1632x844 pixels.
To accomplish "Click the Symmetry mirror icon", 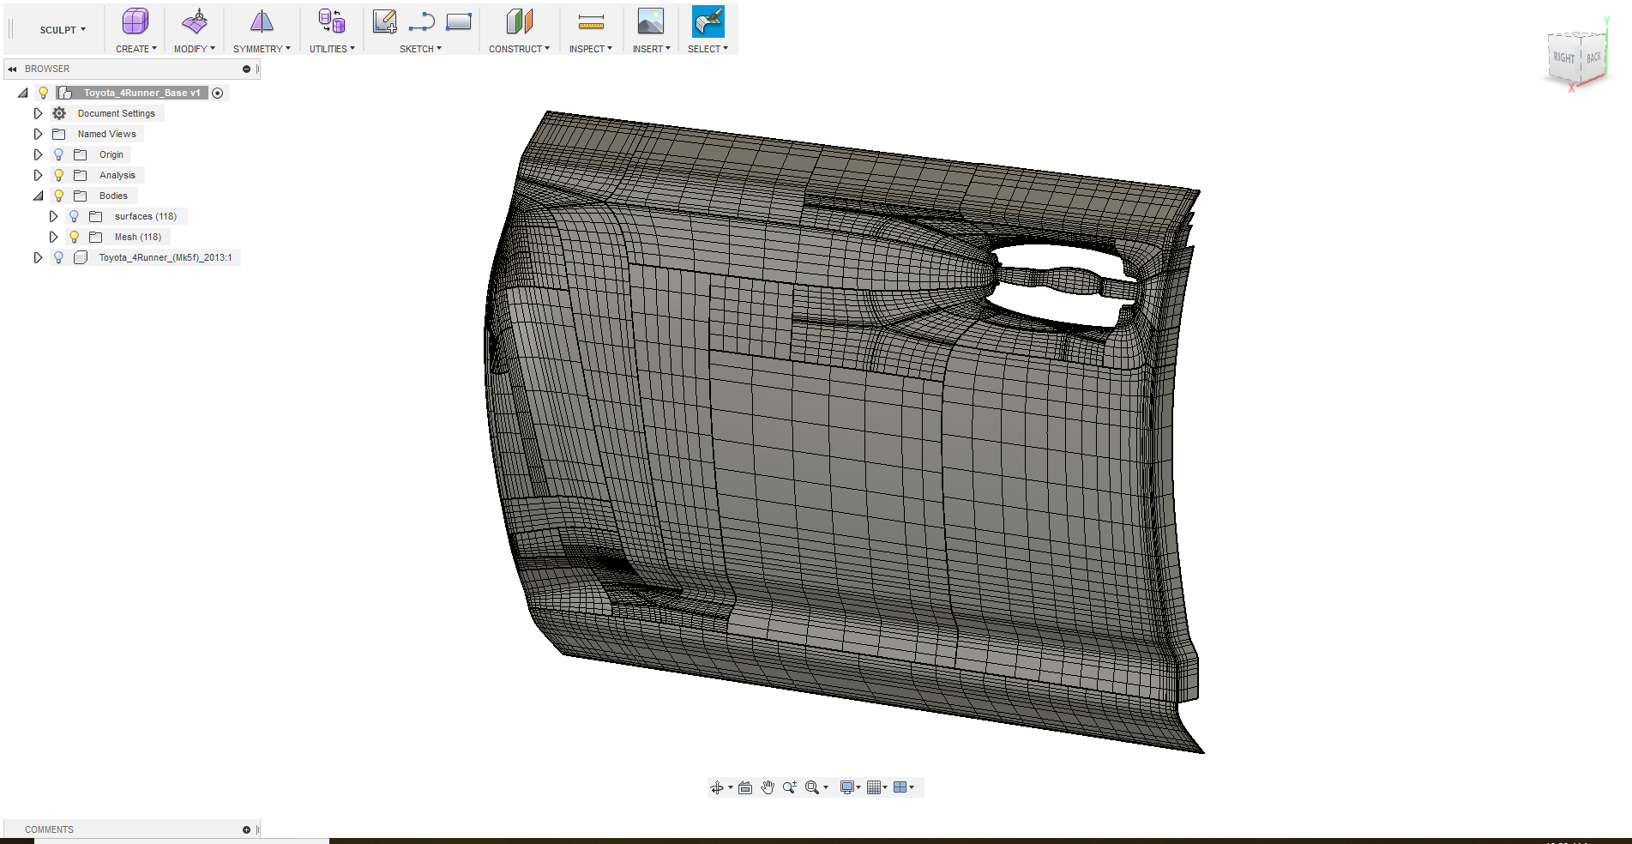I will [262, 22].
